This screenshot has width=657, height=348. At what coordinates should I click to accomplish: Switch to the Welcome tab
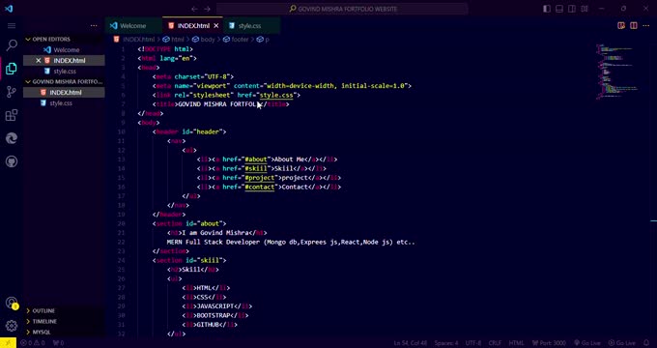pos(133,25)
